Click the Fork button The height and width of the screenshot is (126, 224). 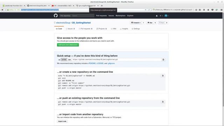point(162,22)
